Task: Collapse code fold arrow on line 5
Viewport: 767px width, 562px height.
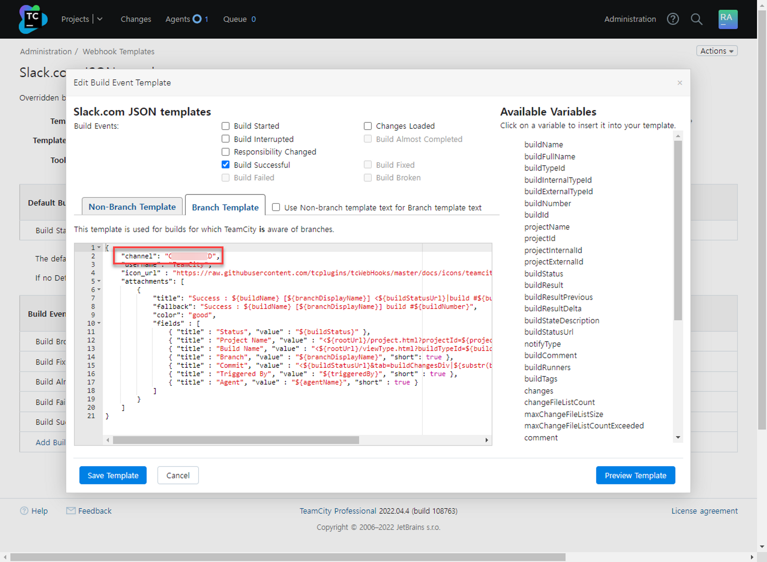Action: pyautogui.click(x=99, y=281)
